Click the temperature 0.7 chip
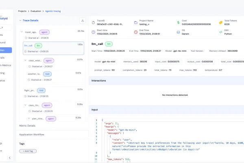Viewport: 244px width, 163px height. click(213, 70)
